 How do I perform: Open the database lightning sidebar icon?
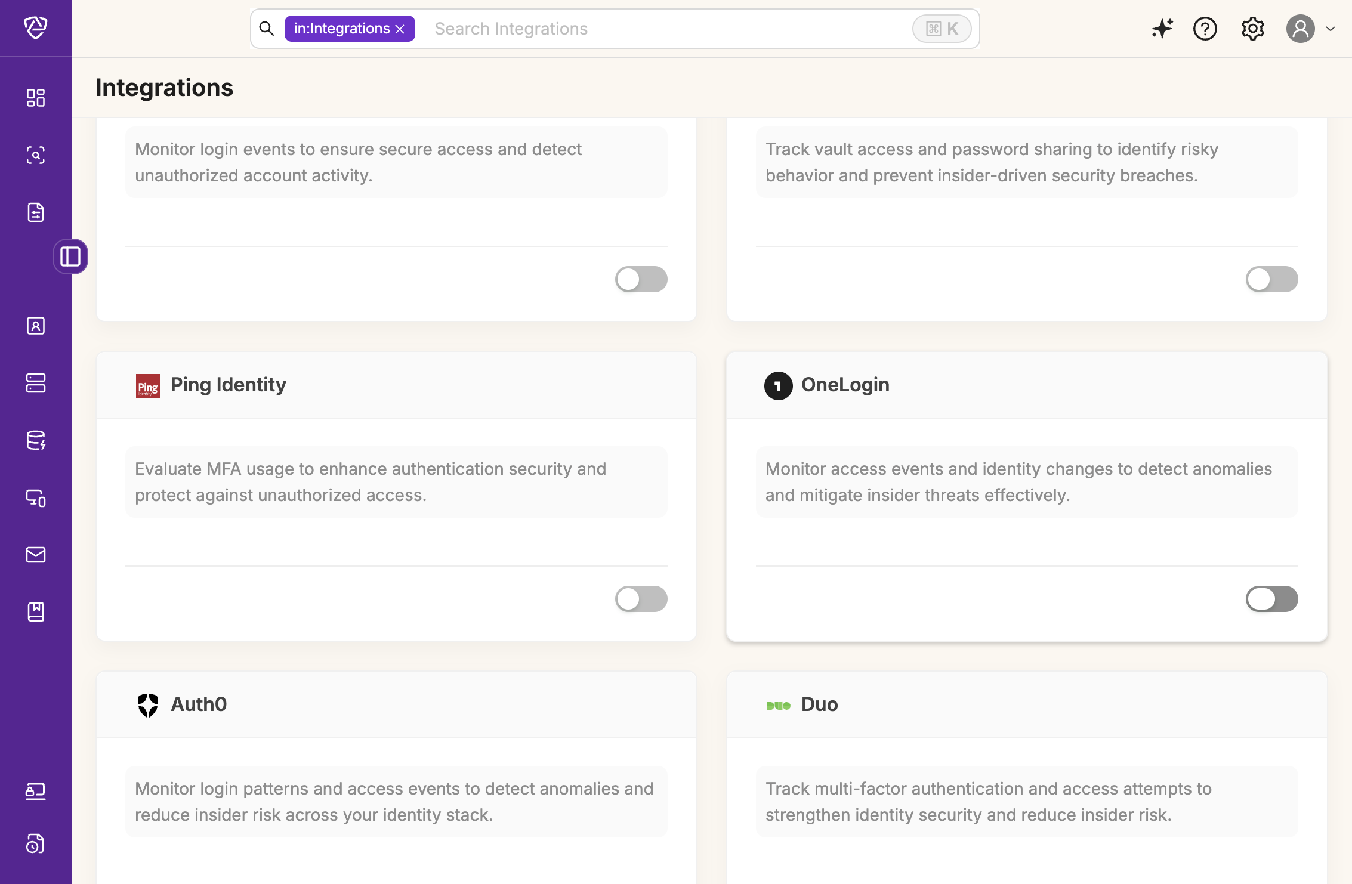(x=36, y=440)
